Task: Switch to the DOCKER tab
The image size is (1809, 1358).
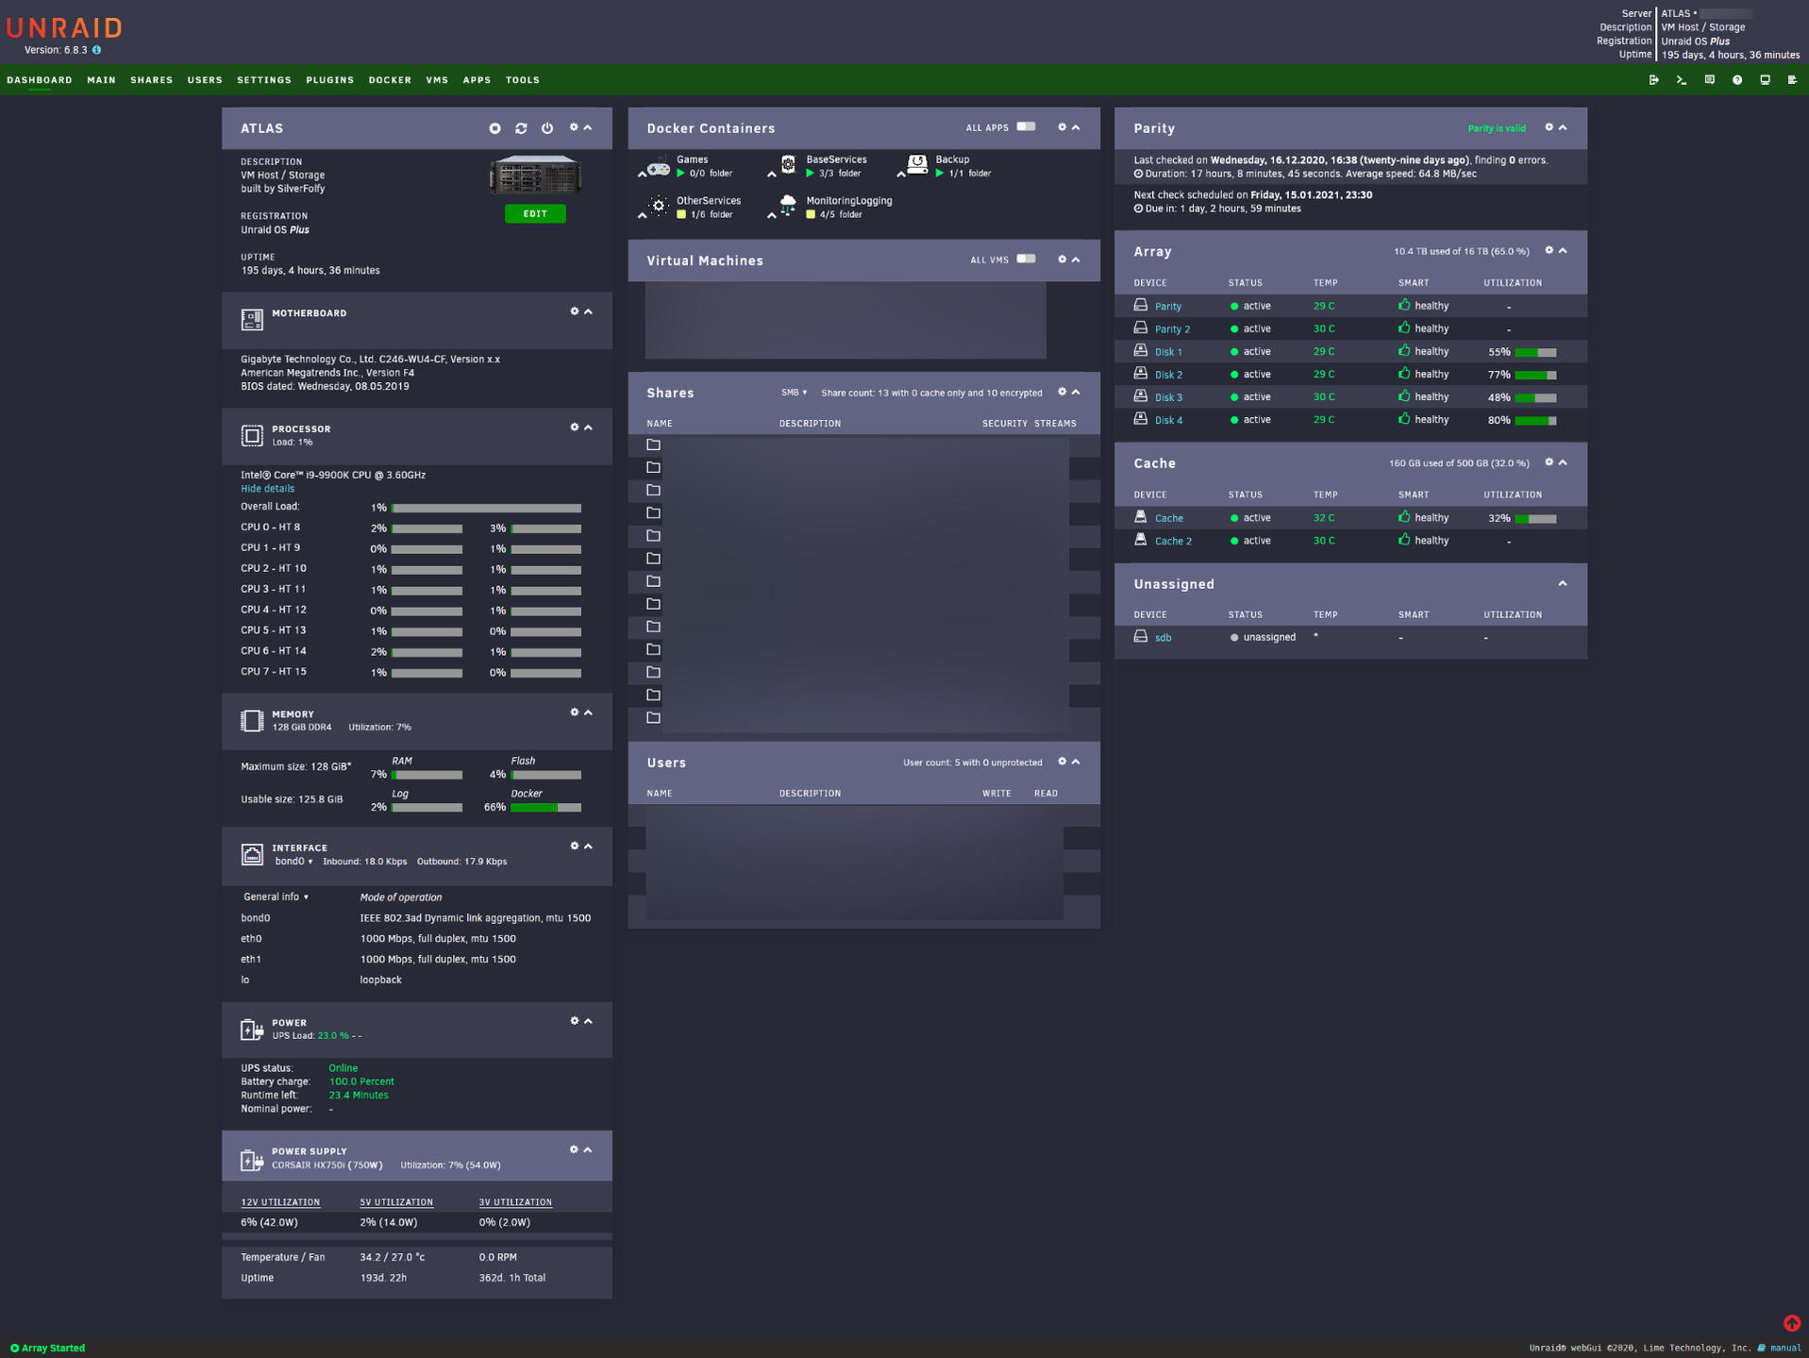Action: [x=390, y=80]
